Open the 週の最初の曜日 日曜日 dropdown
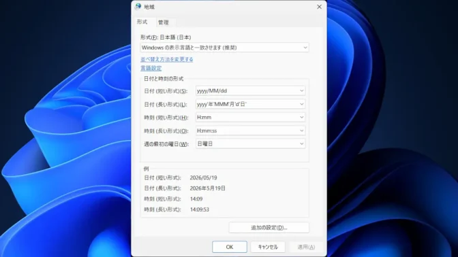The height and width of the screenshot is (257, 458). (x=250, y=144)
